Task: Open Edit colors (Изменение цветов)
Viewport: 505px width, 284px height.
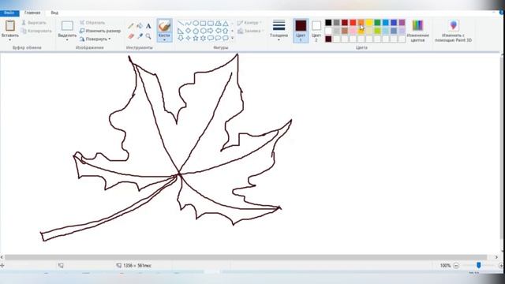Action: point(417,31)
